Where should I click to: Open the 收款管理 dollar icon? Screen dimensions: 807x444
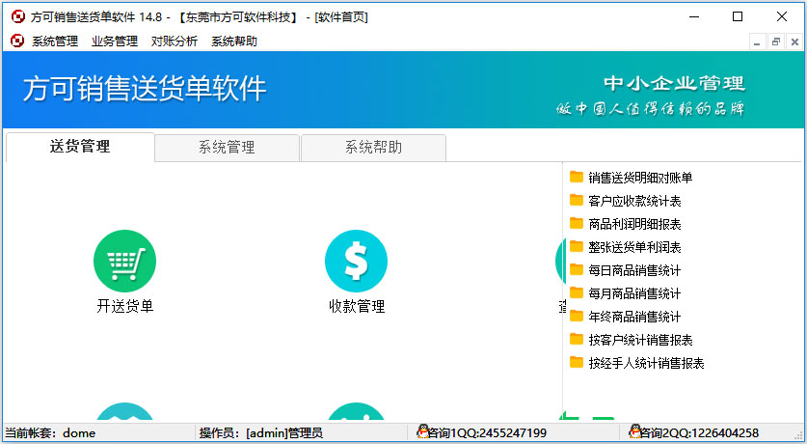point(356,262)
